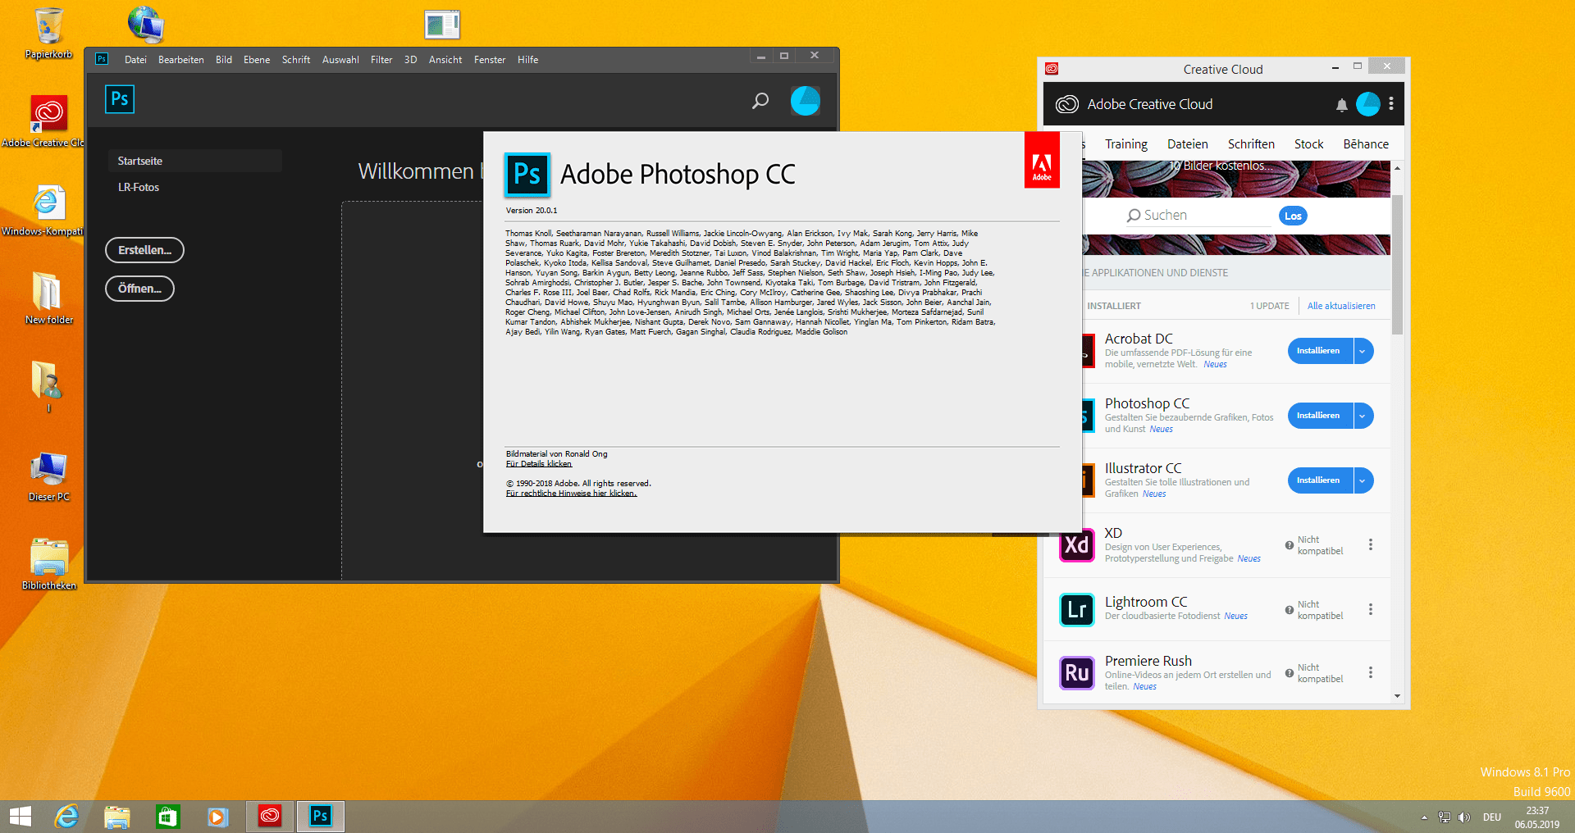Open Creative Cloud notifications bell
The height and width of the screenshot is (833, 1575).
[1341, 105]
